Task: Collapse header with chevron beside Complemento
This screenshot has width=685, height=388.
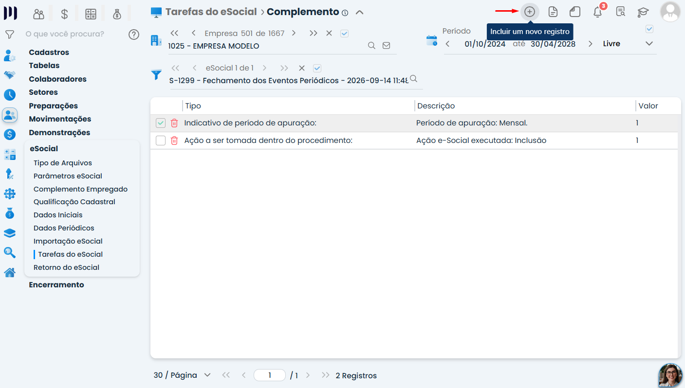Action: [x=360, y=12]
